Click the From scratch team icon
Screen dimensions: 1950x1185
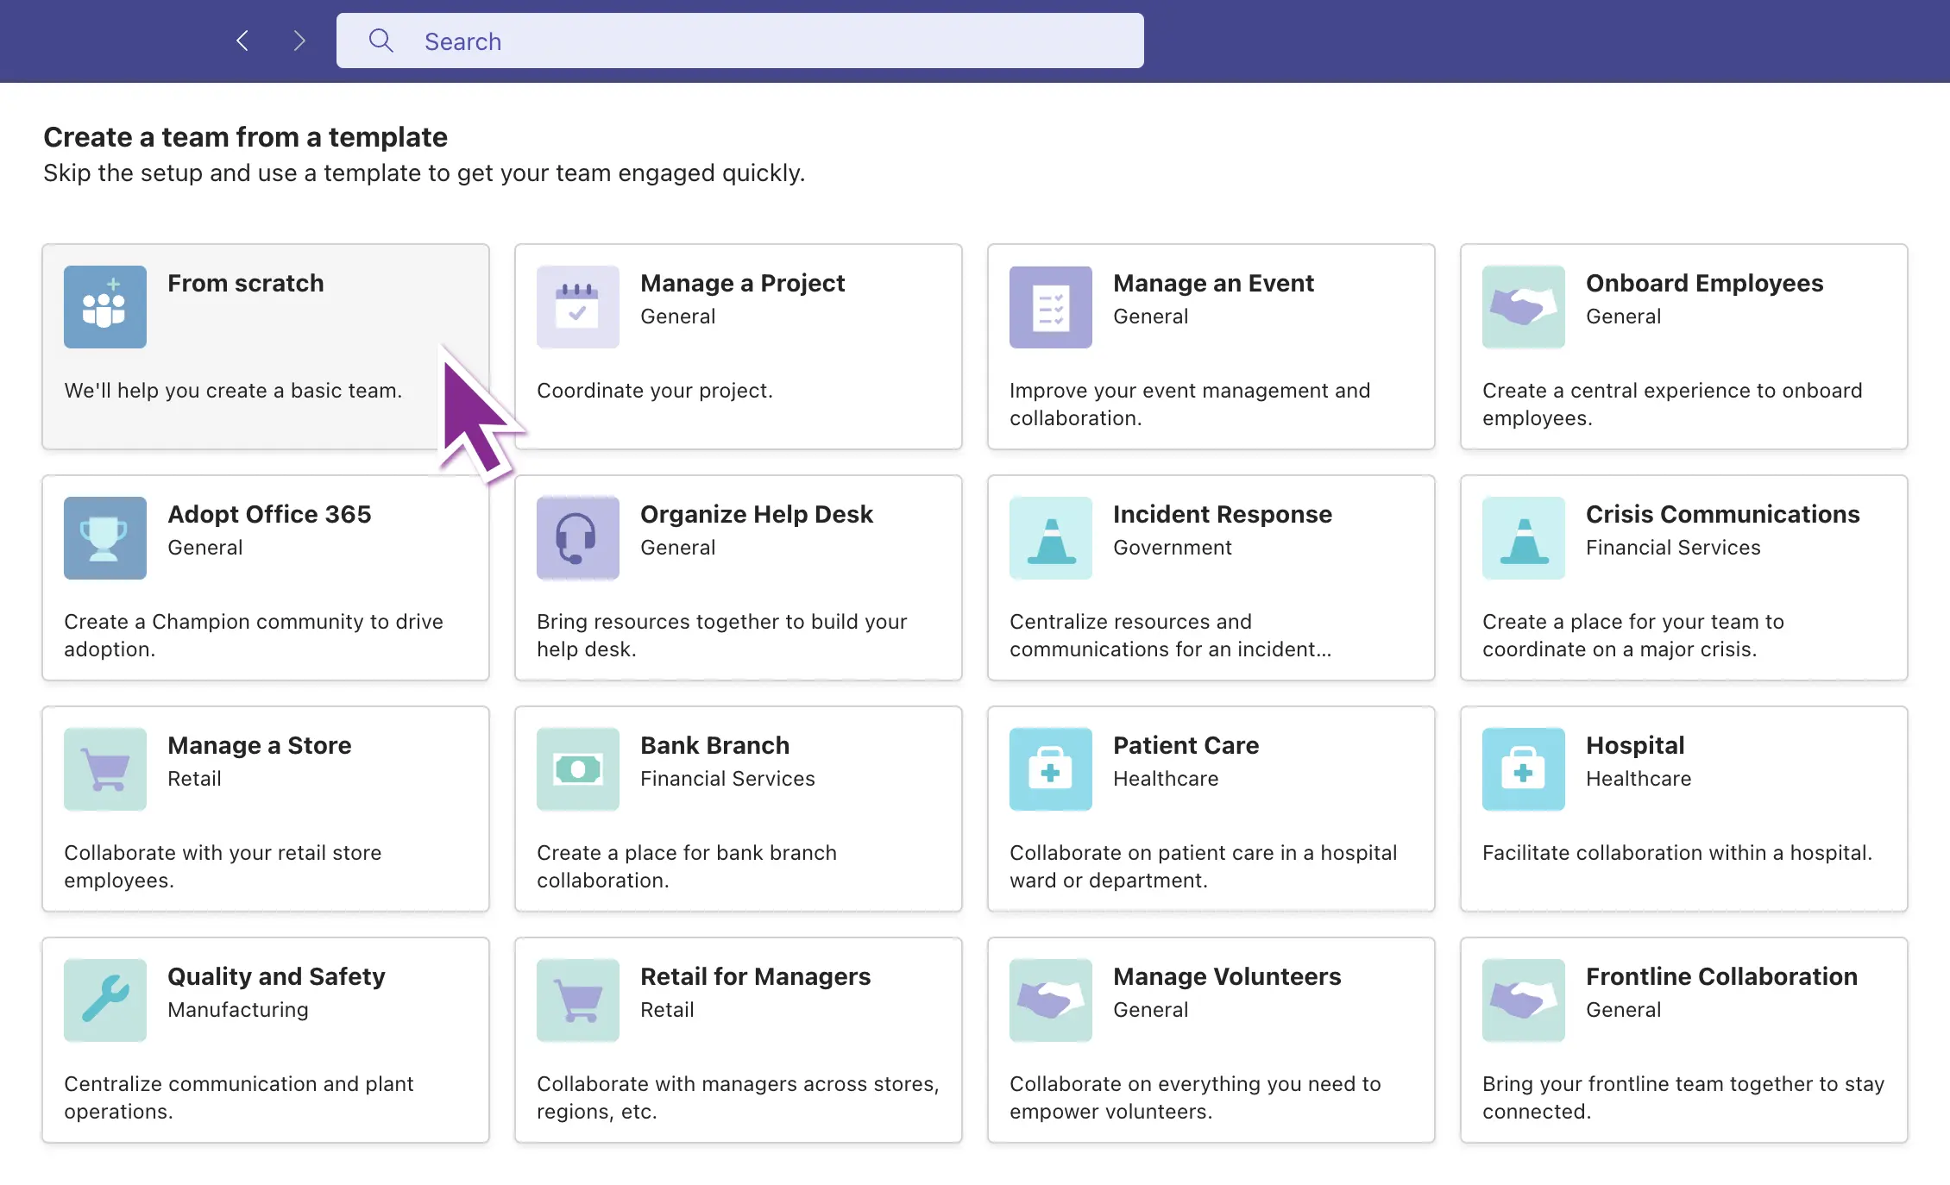(x=104, y=307)
